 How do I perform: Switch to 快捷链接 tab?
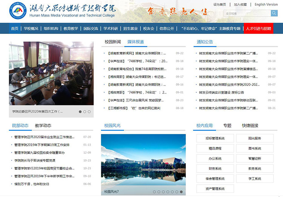click(x=250, y=125)
